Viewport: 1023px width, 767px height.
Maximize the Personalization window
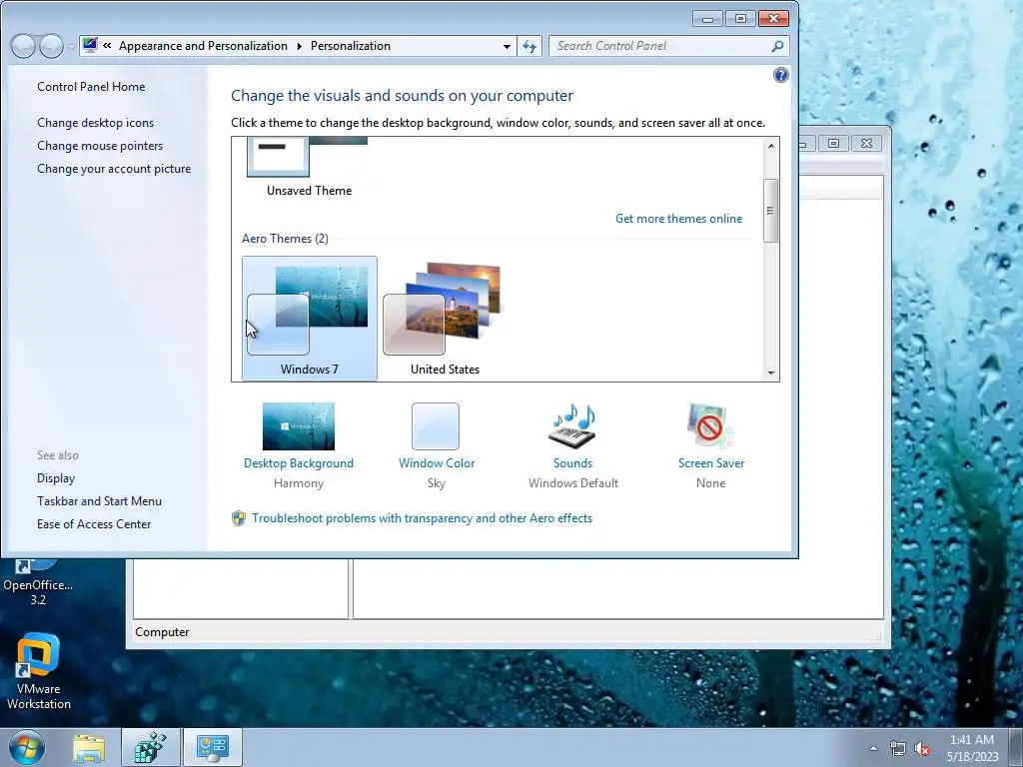tap(740, 19)
